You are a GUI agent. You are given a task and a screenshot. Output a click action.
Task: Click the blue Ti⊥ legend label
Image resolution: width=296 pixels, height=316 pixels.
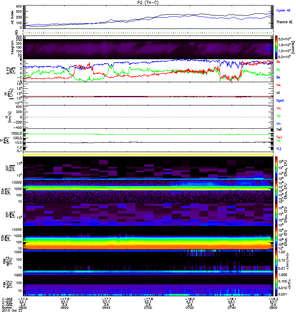[x=279, y=149]
